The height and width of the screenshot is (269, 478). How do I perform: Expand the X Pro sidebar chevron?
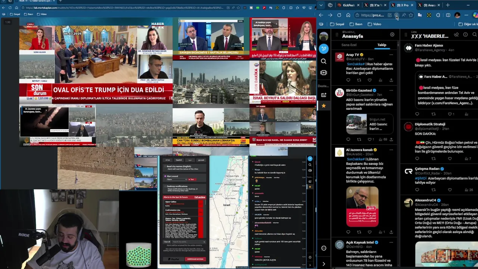tap(324, 264)
